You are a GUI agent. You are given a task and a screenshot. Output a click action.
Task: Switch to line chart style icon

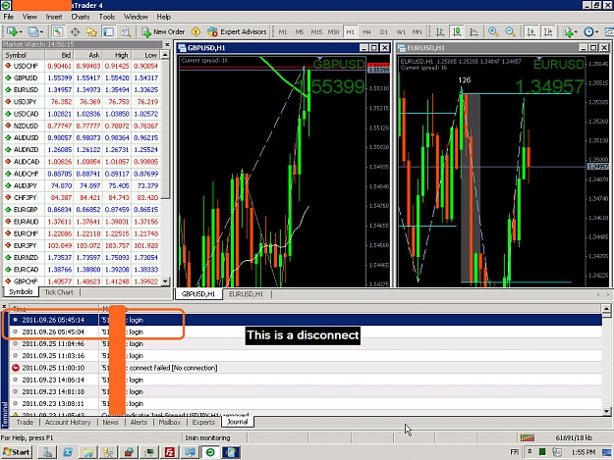pyautogui.click(x=474, y=31)
